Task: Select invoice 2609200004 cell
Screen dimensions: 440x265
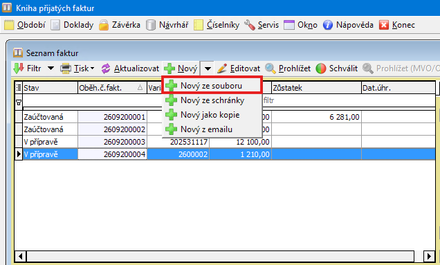Action: click(x=112, y=154)
